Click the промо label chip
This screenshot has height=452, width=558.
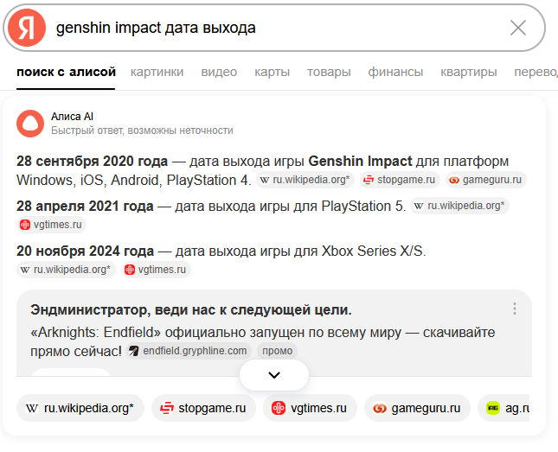(277, 351)
